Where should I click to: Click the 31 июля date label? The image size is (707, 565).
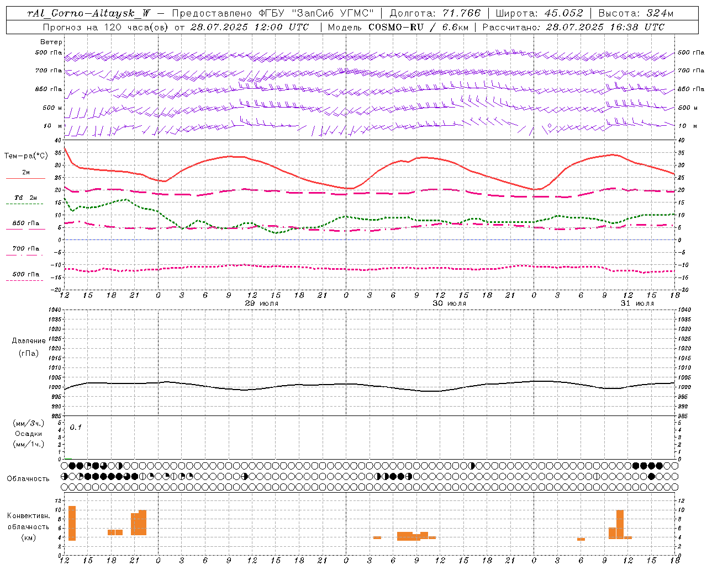pos(637,303)
